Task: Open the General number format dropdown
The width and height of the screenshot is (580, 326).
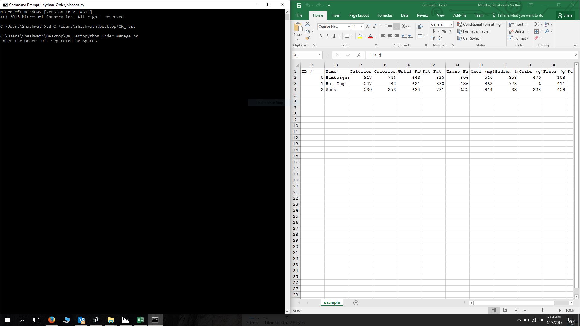Action: [x=451, y=24]
